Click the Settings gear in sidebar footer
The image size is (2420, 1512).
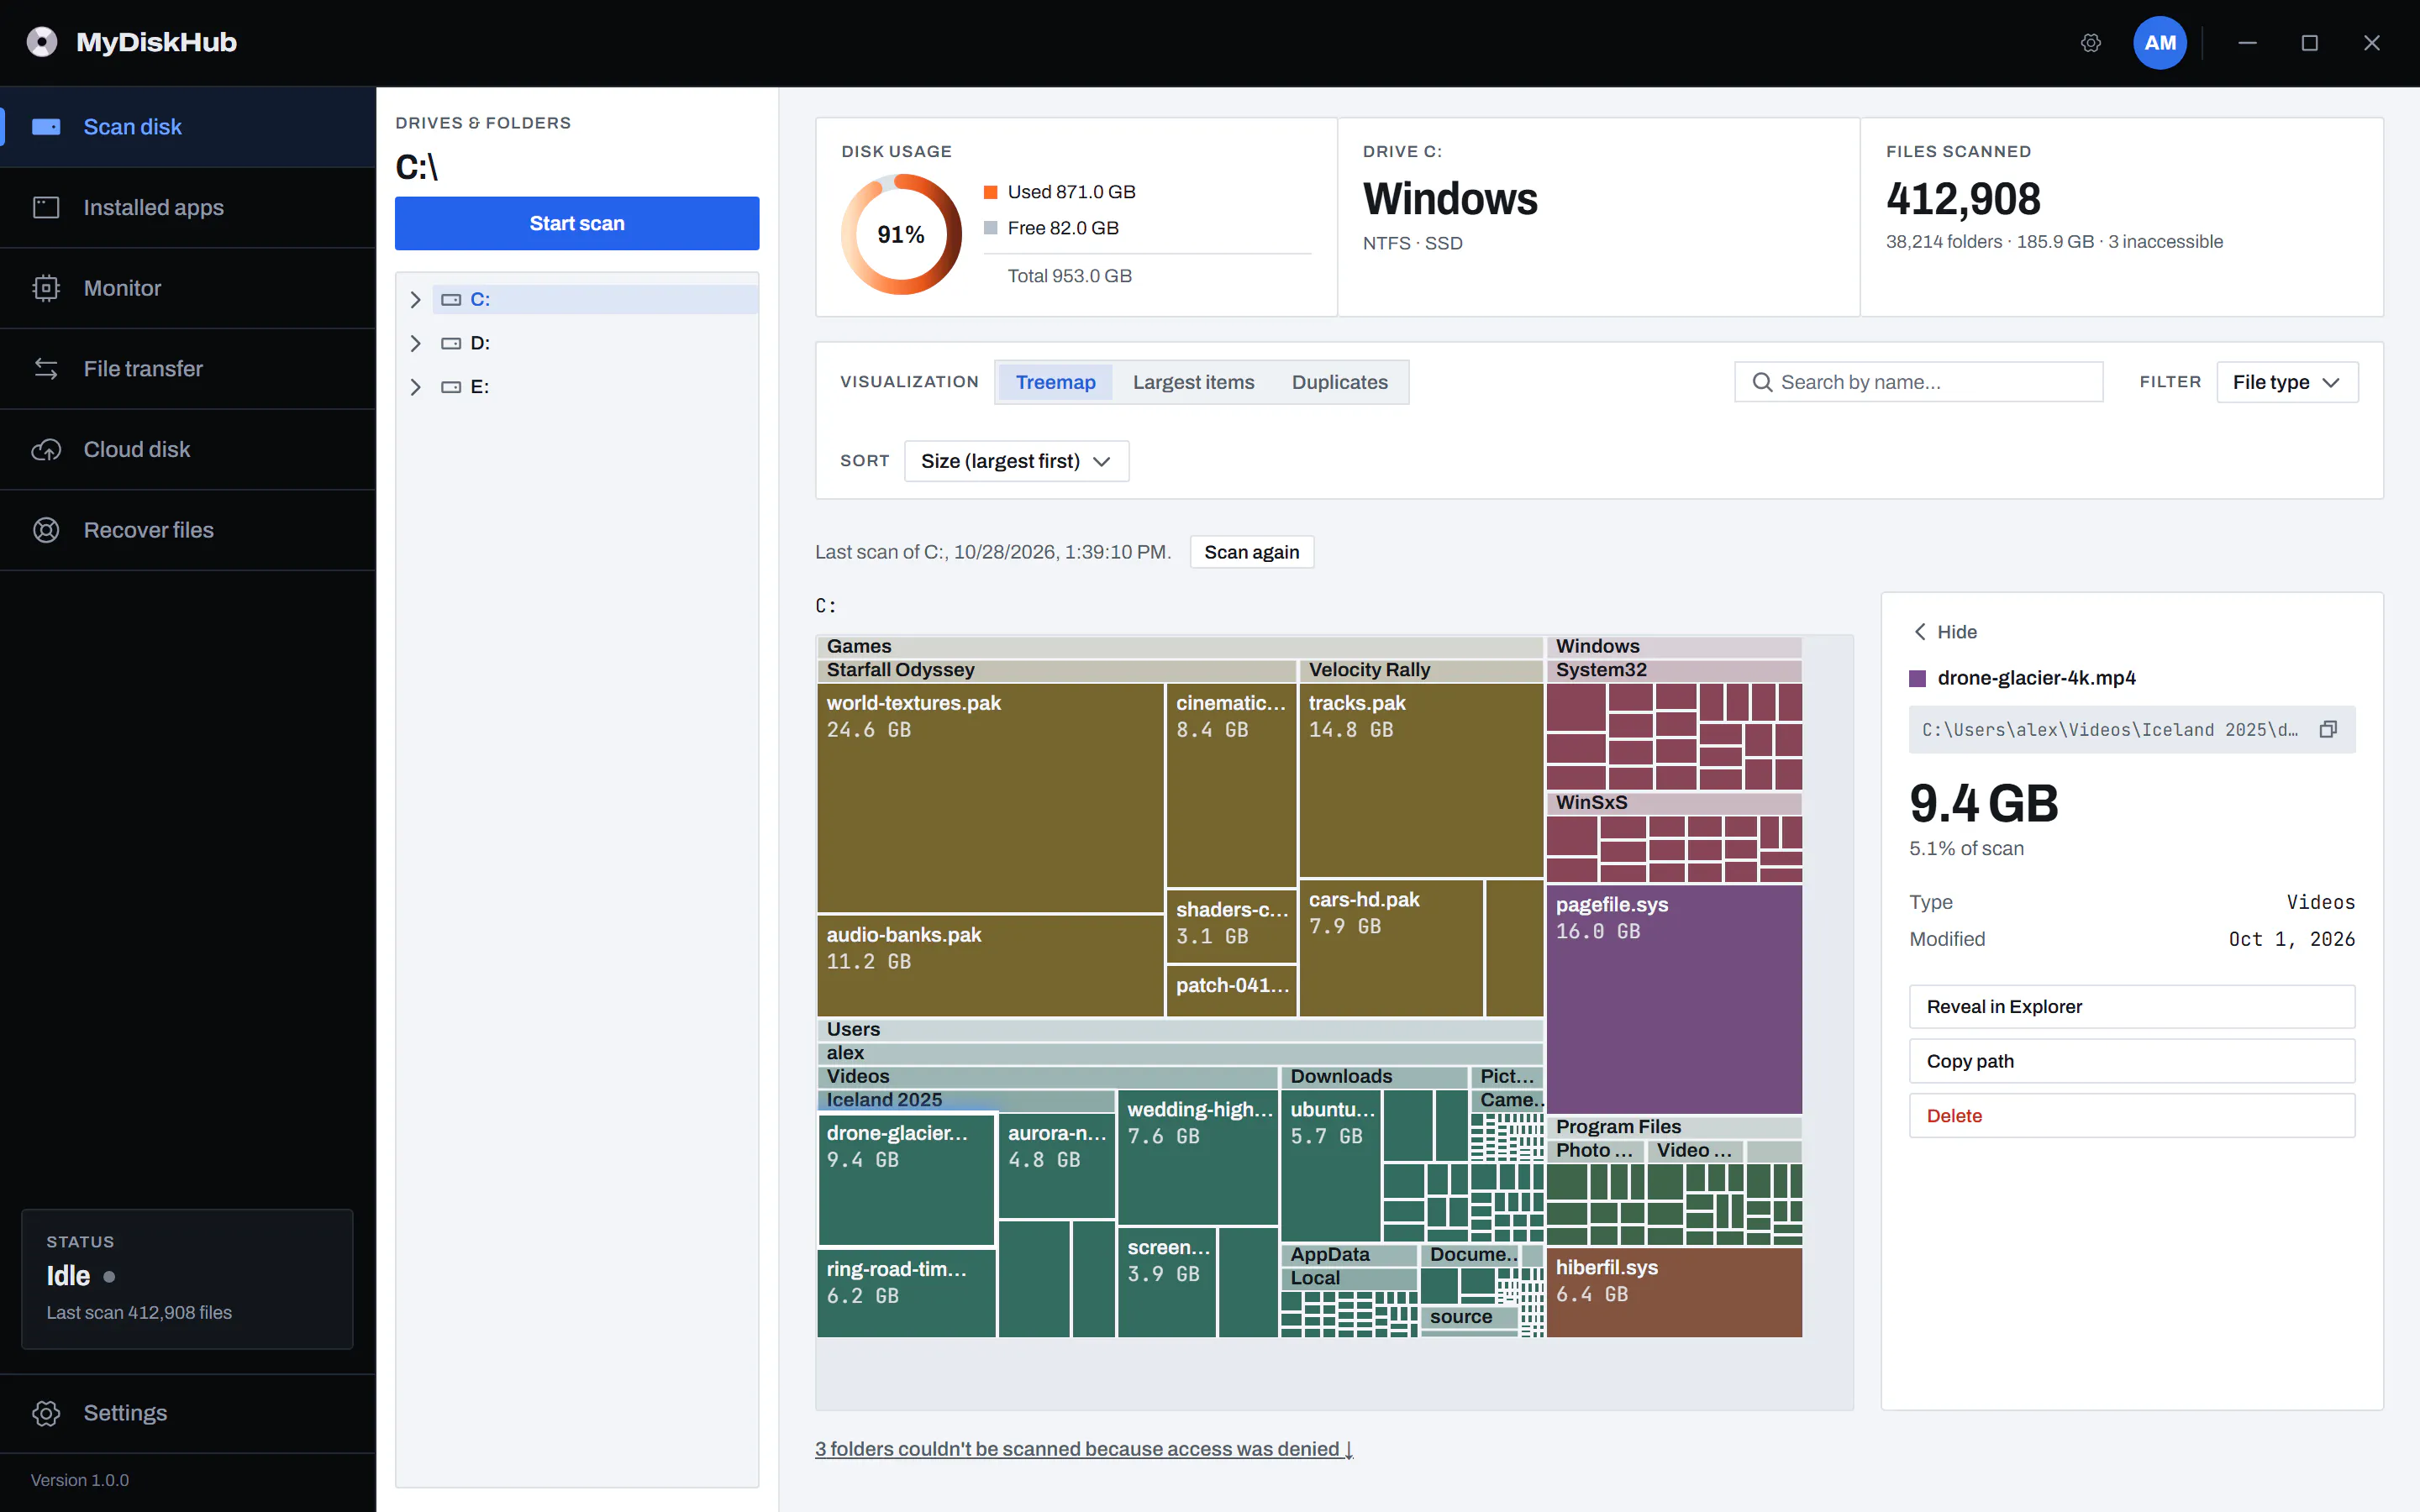tap(46, 1413)
